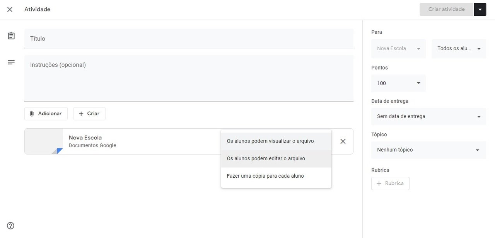495x238 pixels.
Task: Click the Nova Escola document thumbnail
Action: [44, 141]
